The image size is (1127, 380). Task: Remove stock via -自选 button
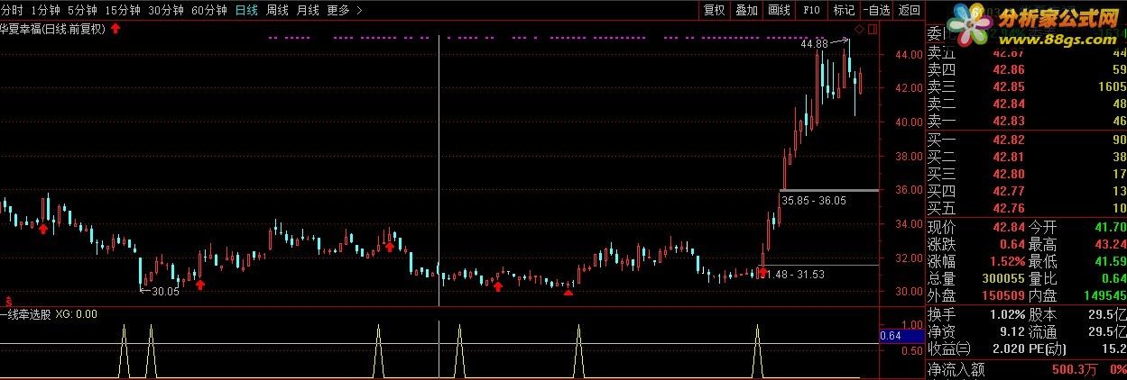click(876, 10)
